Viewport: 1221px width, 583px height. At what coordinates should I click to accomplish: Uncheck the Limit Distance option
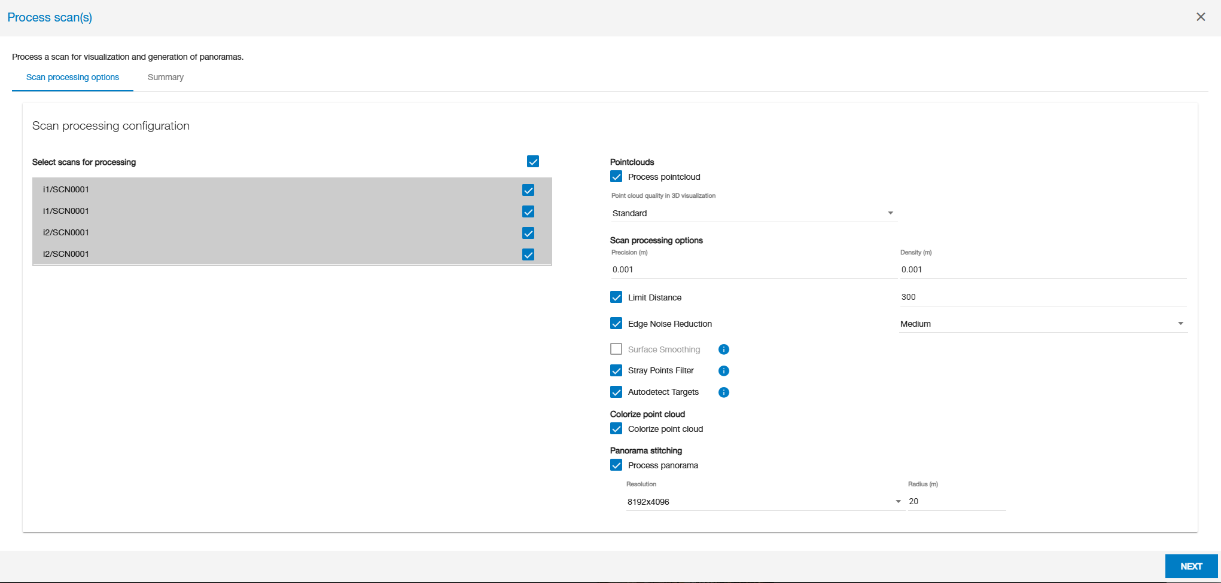[x=616, y=297]
